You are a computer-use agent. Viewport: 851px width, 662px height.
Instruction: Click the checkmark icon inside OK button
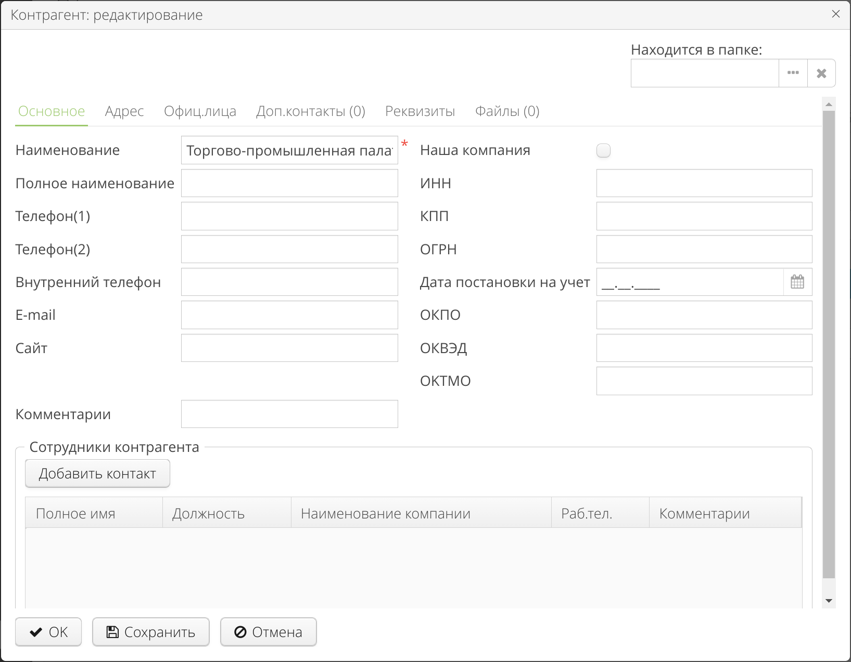coord(35,632)
